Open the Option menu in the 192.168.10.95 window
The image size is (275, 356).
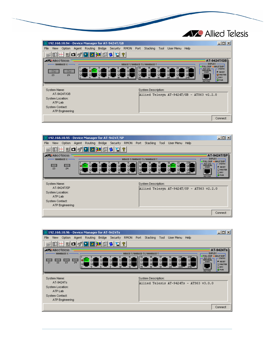tap(66, 143)
